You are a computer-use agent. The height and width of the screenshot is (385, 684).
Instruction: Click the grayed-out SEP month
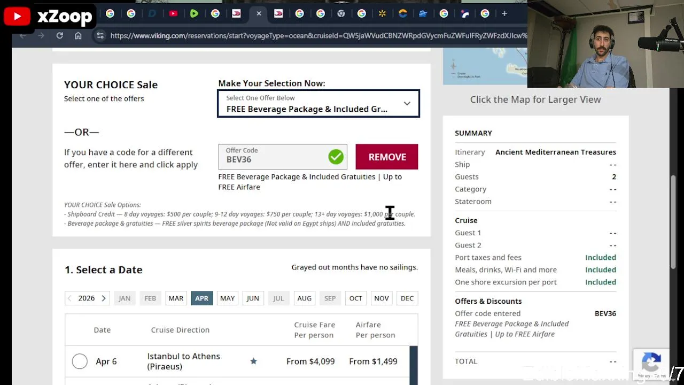tap(330, 298)
